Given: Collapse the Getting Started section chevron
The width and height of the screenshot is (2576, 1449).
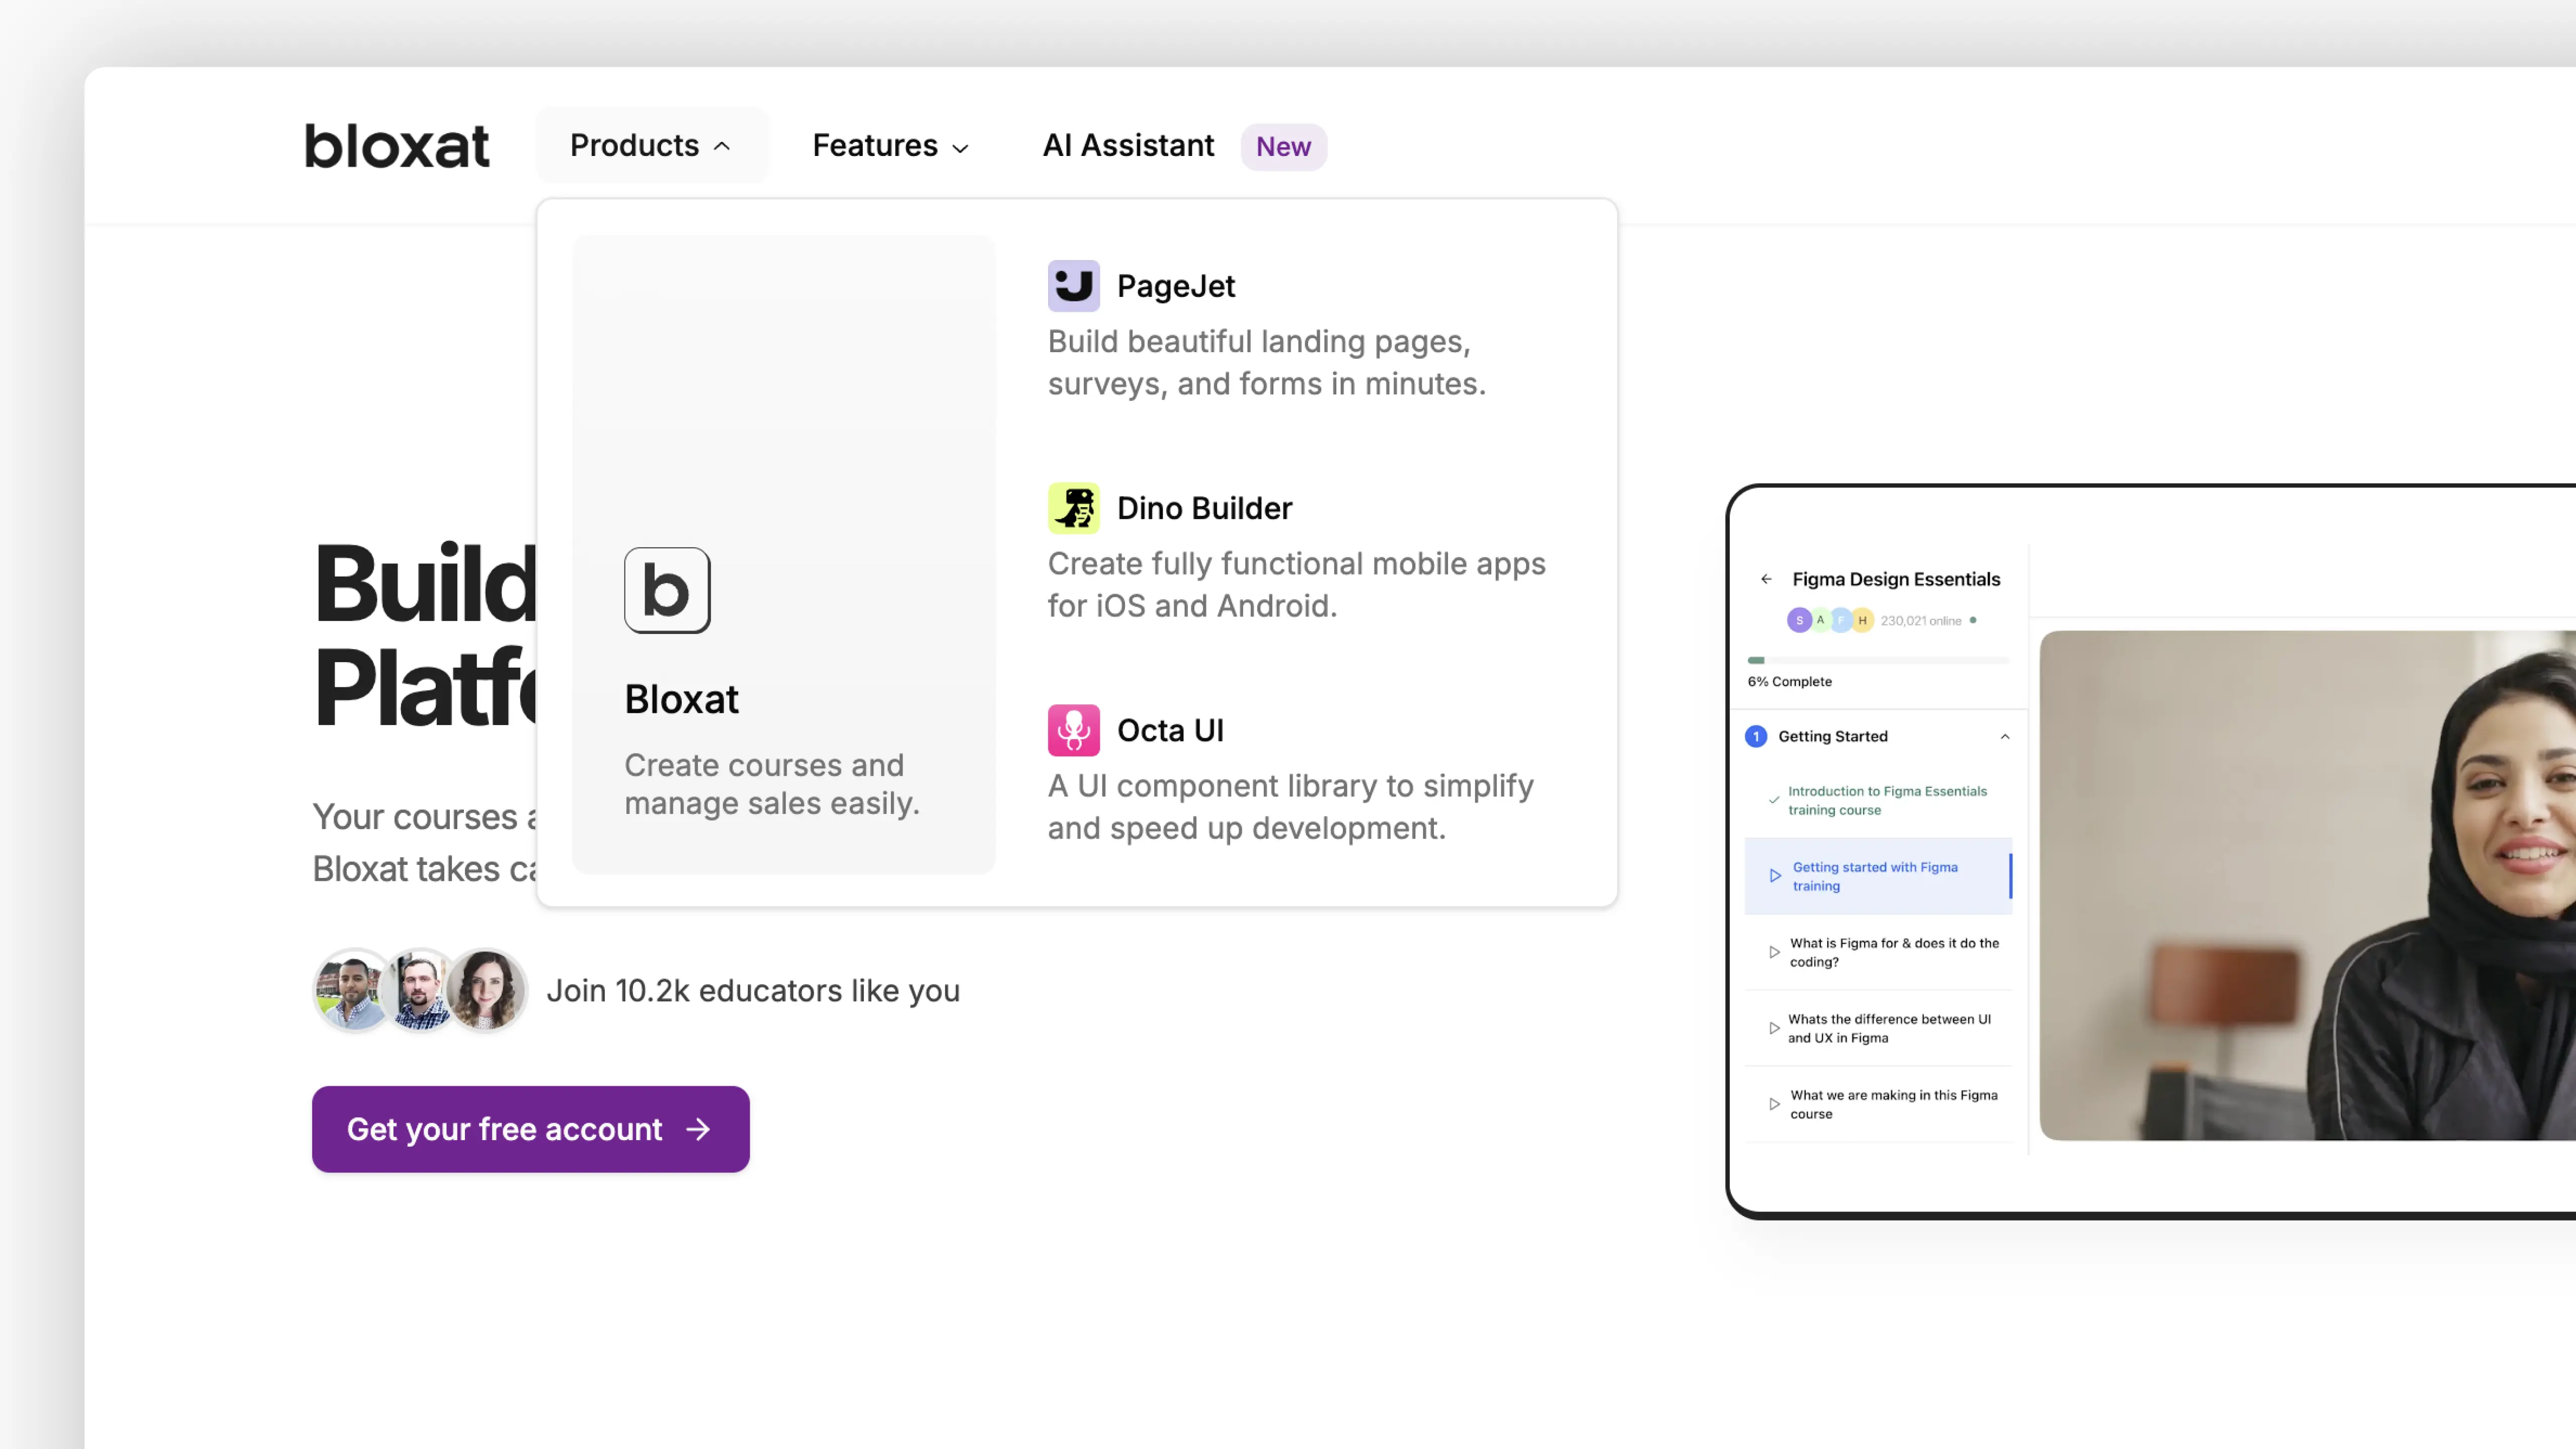Looking at the screenshot, I should pyautogui.click(x=2004, y=737).
